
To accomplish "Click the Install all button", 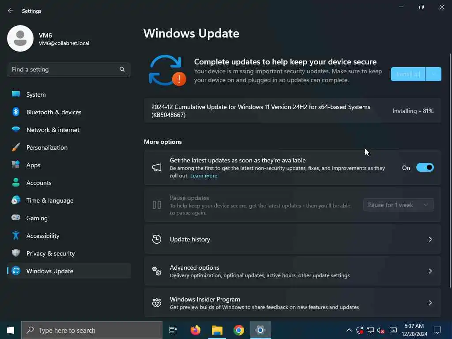I will click(x=408, y=74).
